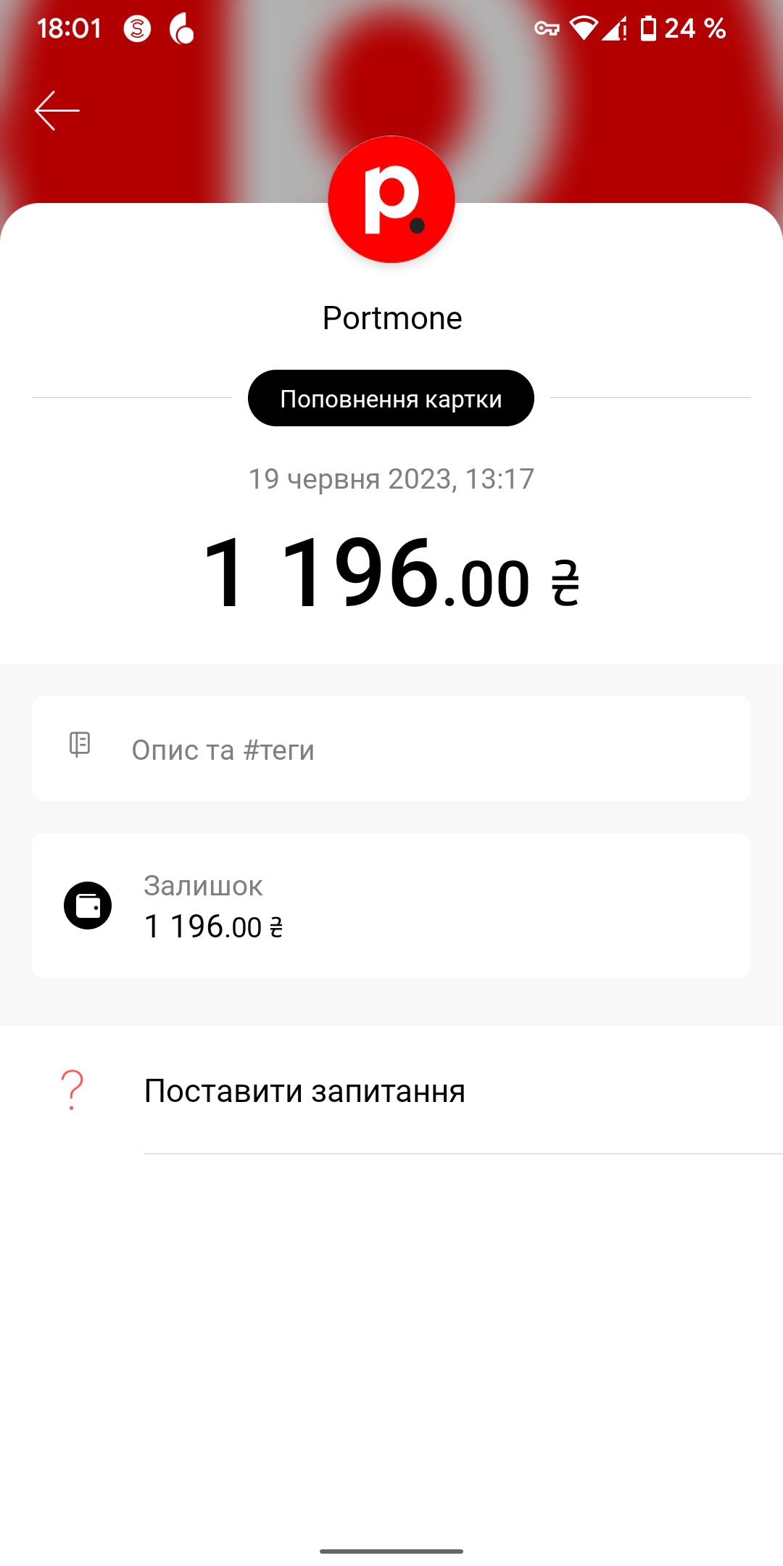Screen dimensions: 783x1566
Task: Tap the Portmone merchant logo
Action: pyautogui.click(x=391, y=199)
